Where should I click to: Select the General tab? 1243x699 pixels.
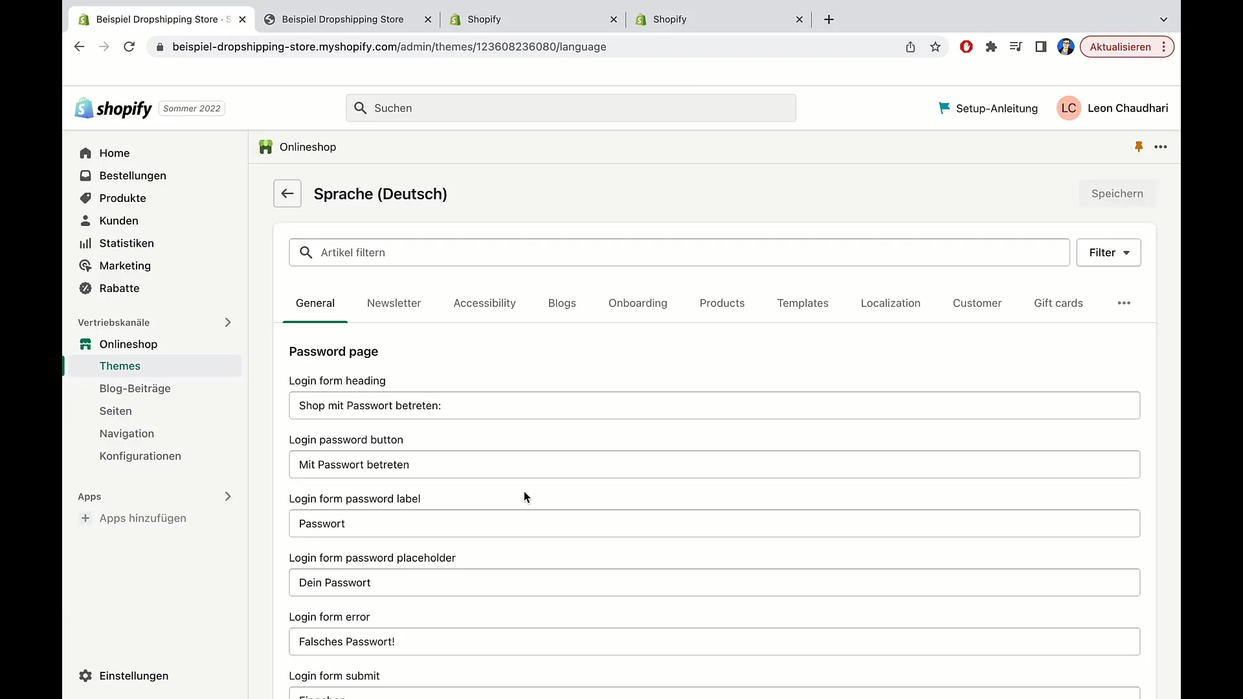click(315, 303)
